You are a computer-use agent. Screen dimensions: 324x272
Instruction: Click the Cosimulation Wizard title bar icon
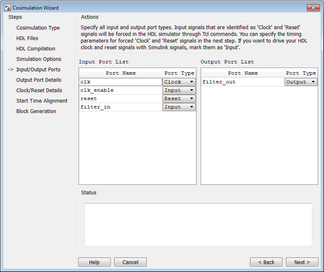(x=8, y=8)
